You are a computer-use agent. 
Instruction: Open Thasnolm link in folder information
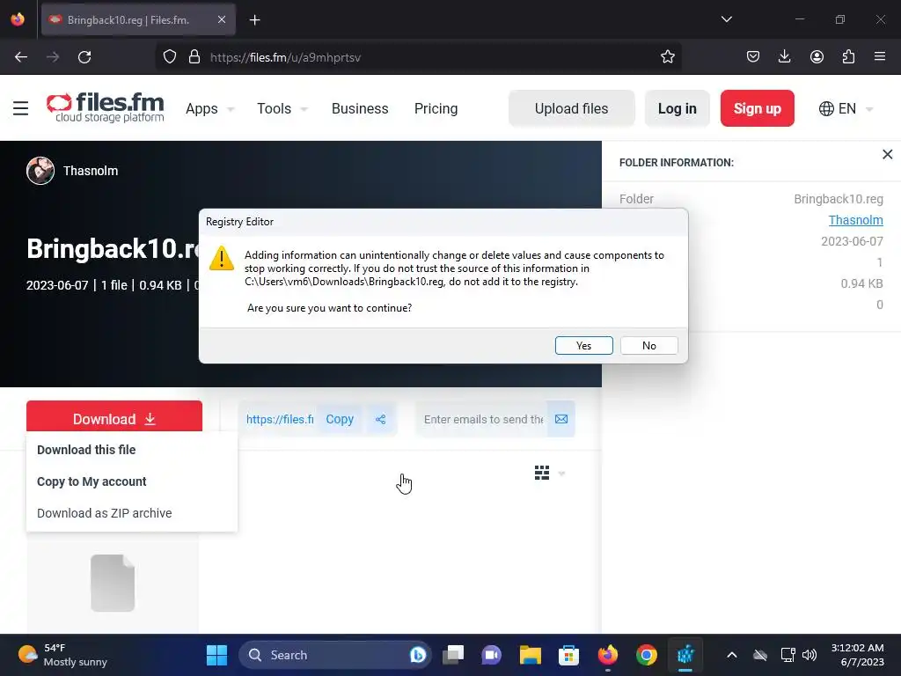coord(855,220)
